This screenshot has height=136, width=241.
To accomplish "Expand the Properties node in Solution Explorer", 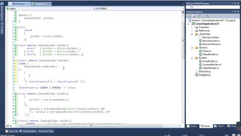I will [192, 27].
